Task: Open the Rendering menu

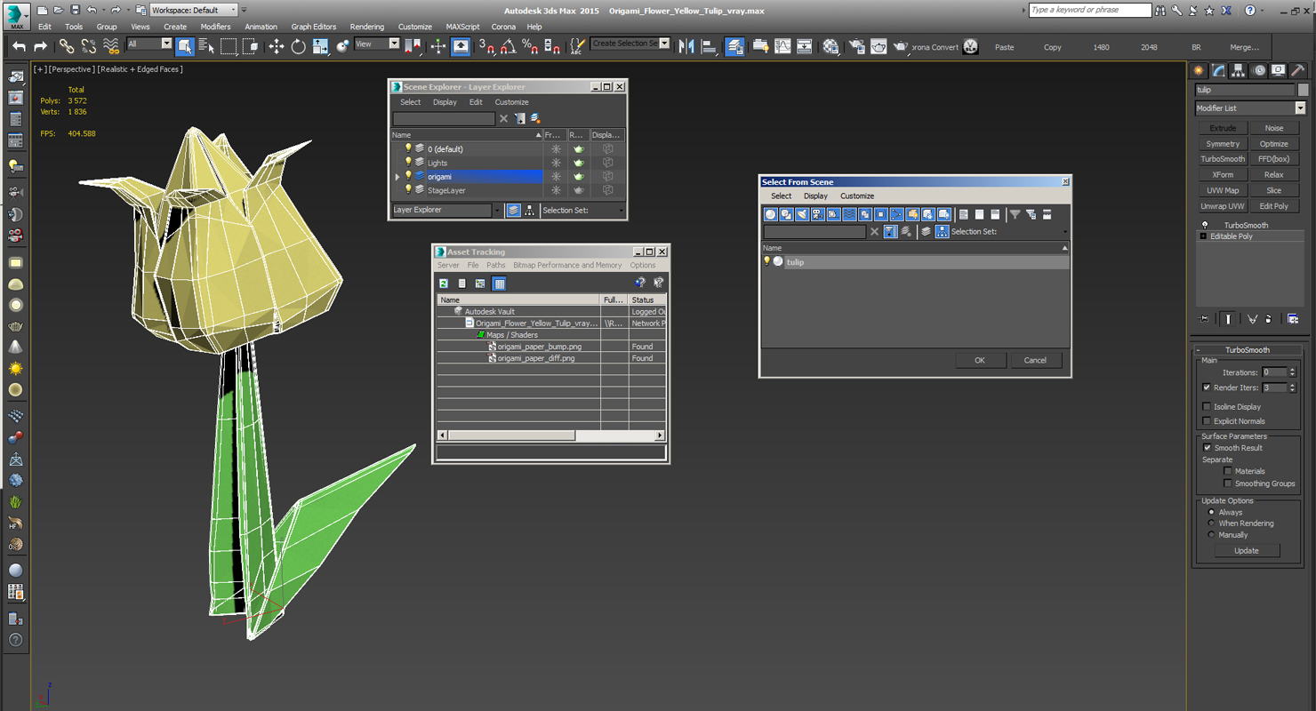Action: click(x=367, y=27)
